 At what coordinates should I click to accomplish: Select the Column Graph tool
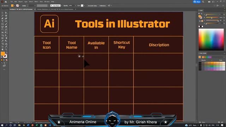[x=6, y=44]
